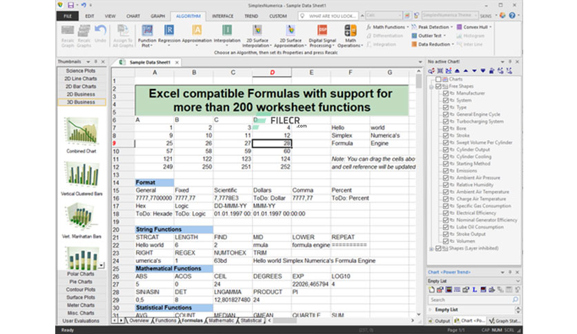
Task: Click the Save icon in title bar
Action: pyautogui.click(x=70, y=5)
